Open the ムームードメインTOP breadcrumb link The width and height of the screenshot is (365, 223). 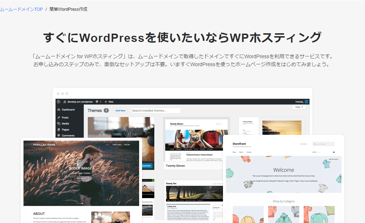21,9
